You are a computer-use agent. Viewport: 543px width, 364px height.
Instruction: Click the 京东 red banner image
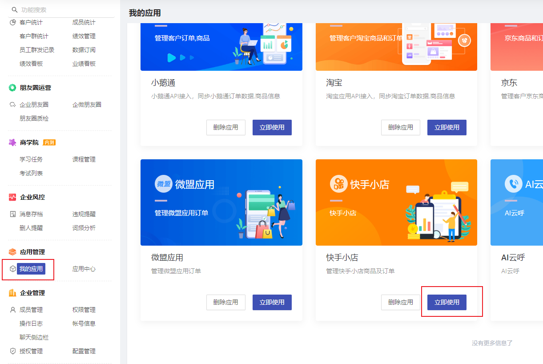point(517,47)
